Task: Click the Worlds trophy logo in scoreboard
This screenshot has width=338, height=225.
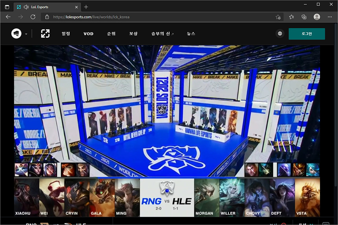Action: [167, 189]
